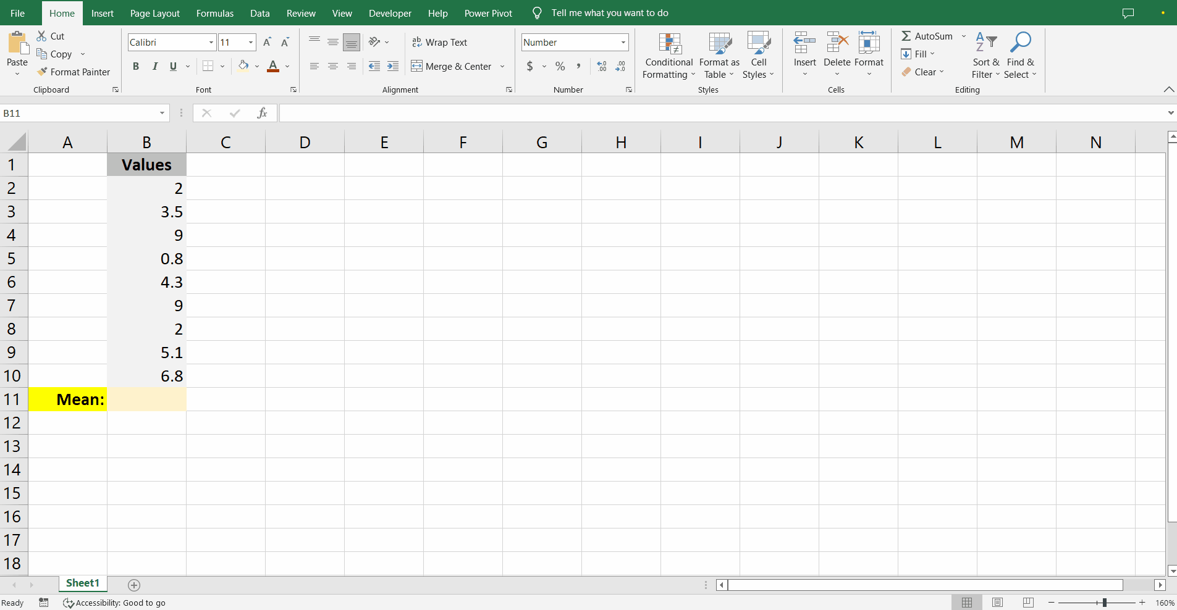The image size is (1177, 610).
Task: Apply the Percent Style number format
Action: click(559, 66)
